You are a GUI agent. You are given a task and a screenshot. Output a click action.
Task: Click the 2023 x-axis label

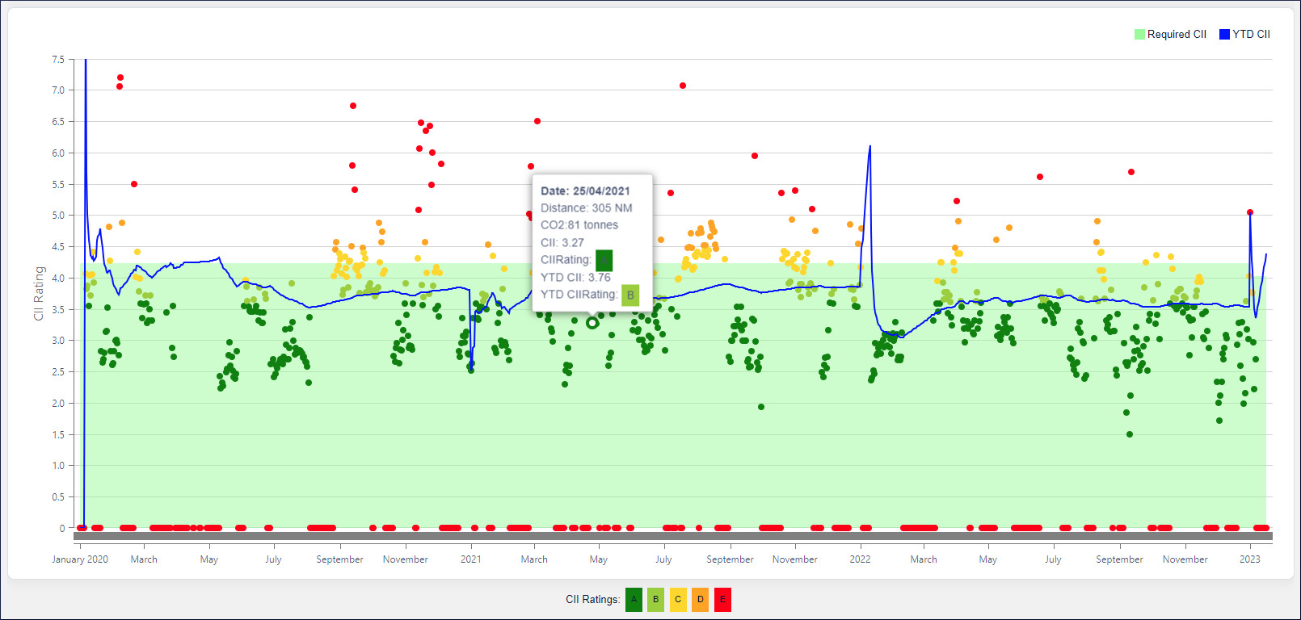(1249, 559)
